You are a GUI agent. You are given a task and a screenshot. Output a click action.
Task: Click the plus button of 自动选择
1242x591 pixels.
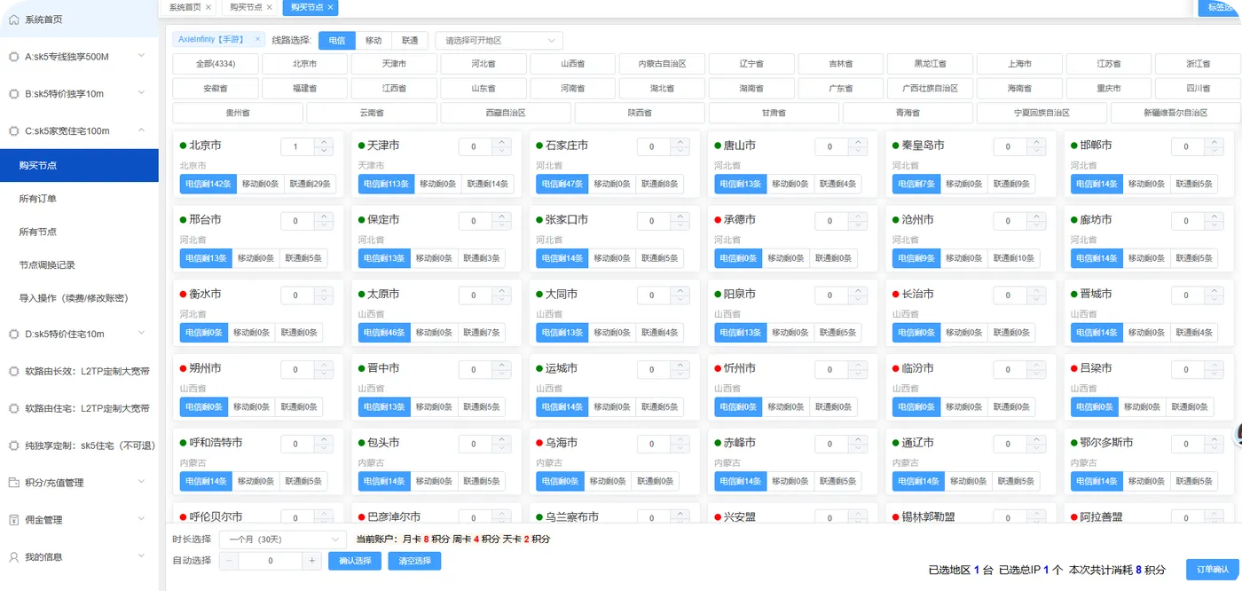[x=311, y=561]
